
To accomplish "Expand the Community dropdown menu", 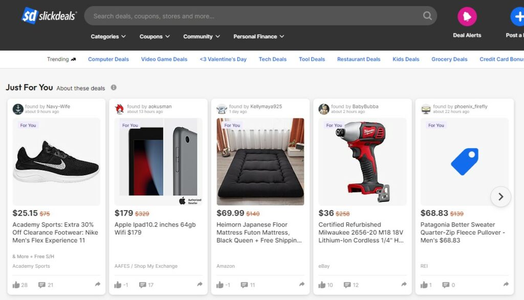I will [202, 36].
